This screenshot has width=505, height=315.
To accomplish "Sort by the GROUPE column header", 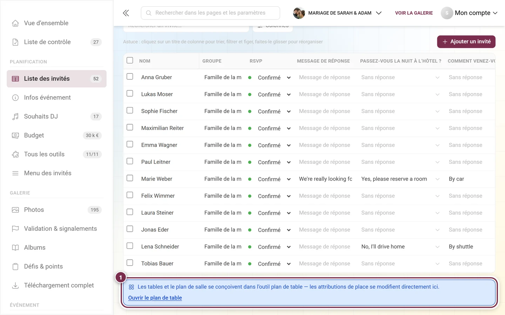I will [212, 61].
